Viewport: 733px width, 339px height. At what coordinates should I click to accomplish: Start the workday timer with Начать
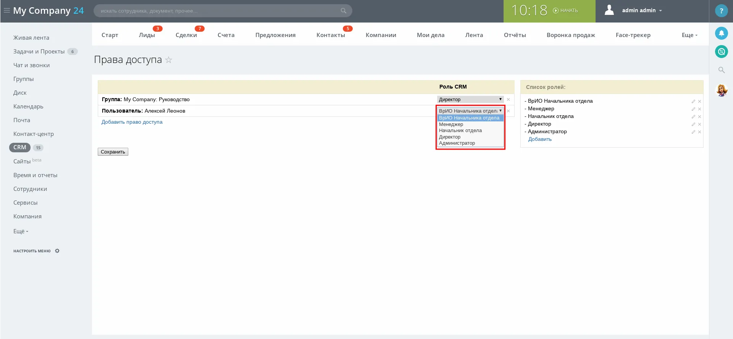coord(565,11)
